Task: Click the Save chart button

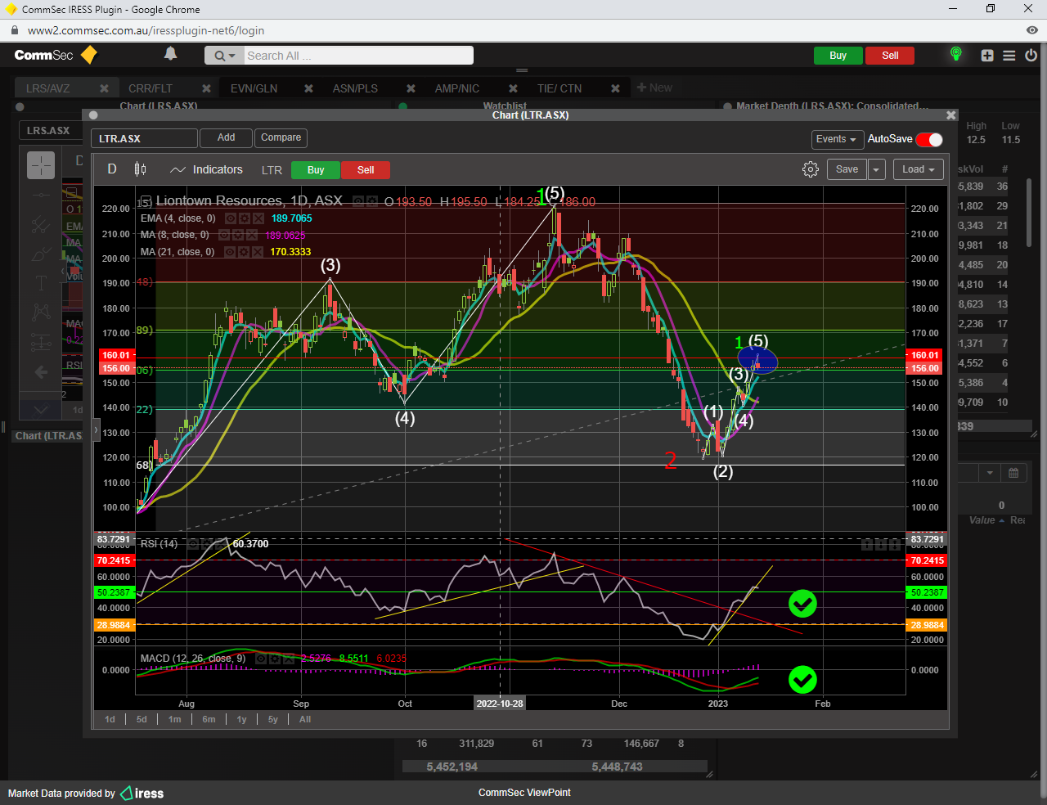Action: (x=847, y=169)
